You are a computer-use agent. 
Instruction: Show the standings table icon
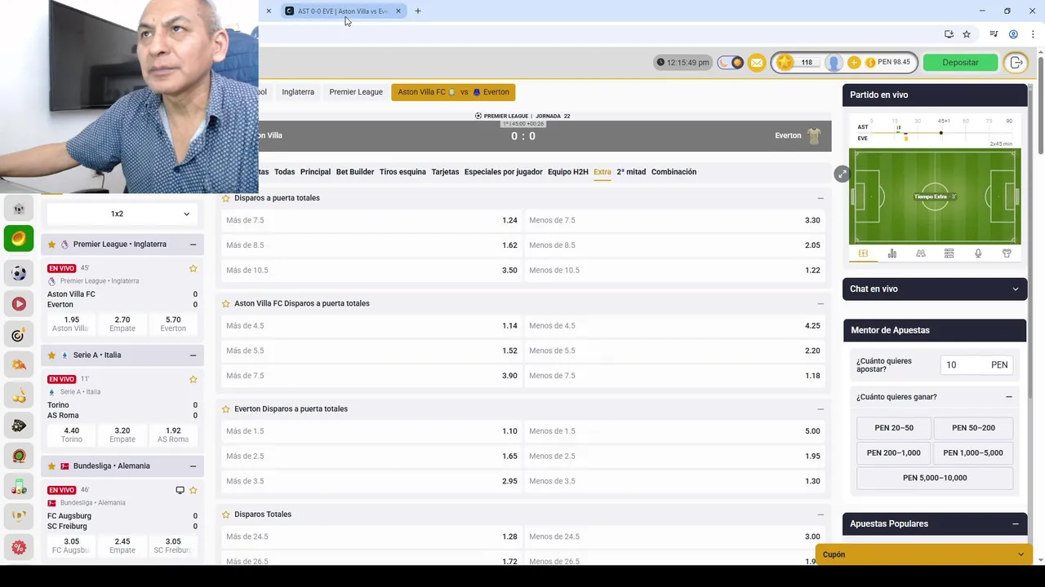point(949,254)
